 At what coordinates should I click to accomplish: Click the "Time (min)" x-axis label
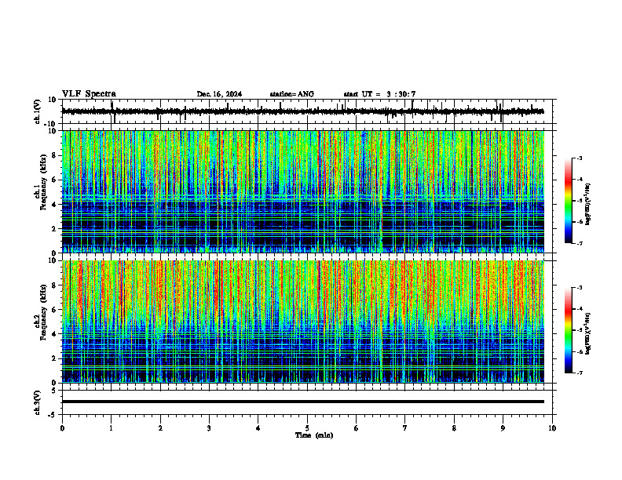pyautogui.click(x=314, y=435)
